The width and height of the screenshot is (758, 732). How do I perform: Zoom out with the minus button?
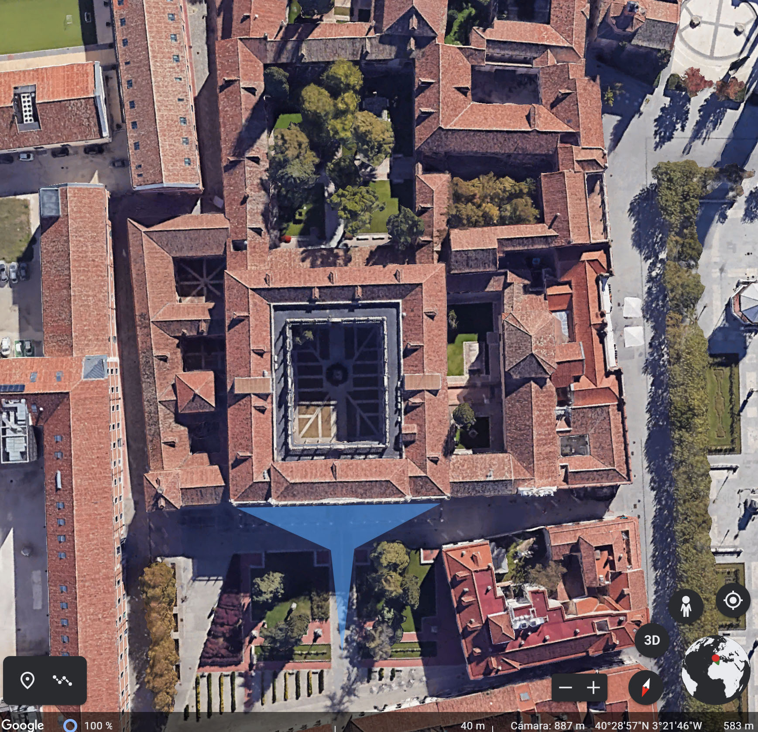[x=566, y=688]
